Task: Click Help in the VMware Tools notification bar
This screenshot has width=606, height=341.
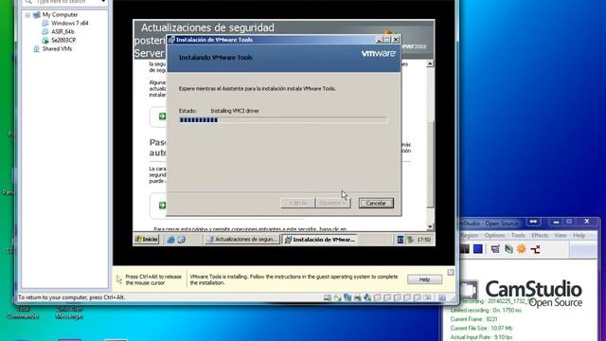Action: pyautogui.click(x=424, y=279)
